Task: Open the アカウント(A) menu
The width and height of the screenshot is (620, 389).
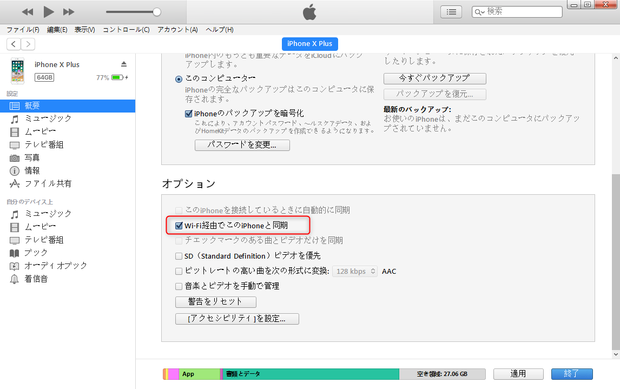Action: pos(177,30)
